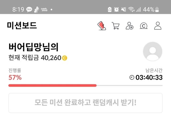Open the cash coin history icon
171x118 pixels.
[144, 26]
